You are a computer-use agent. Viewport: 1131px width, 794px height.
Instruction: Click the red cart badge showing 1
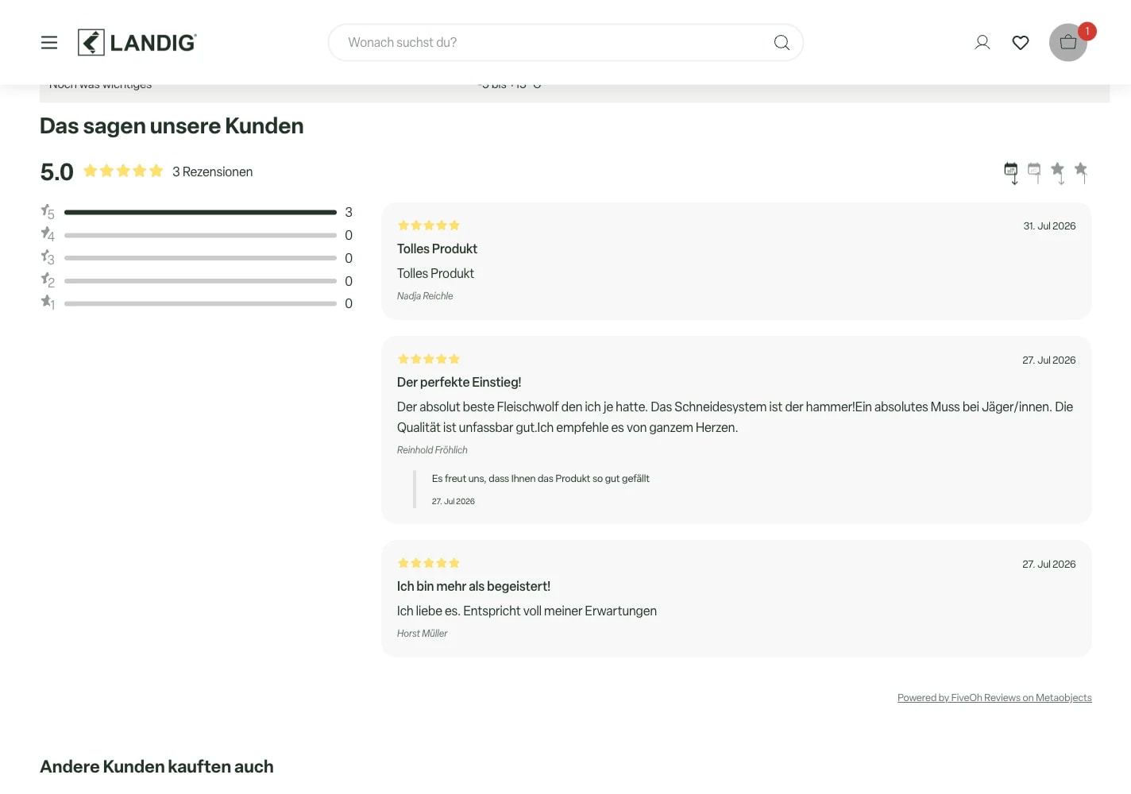point(1087,31)
